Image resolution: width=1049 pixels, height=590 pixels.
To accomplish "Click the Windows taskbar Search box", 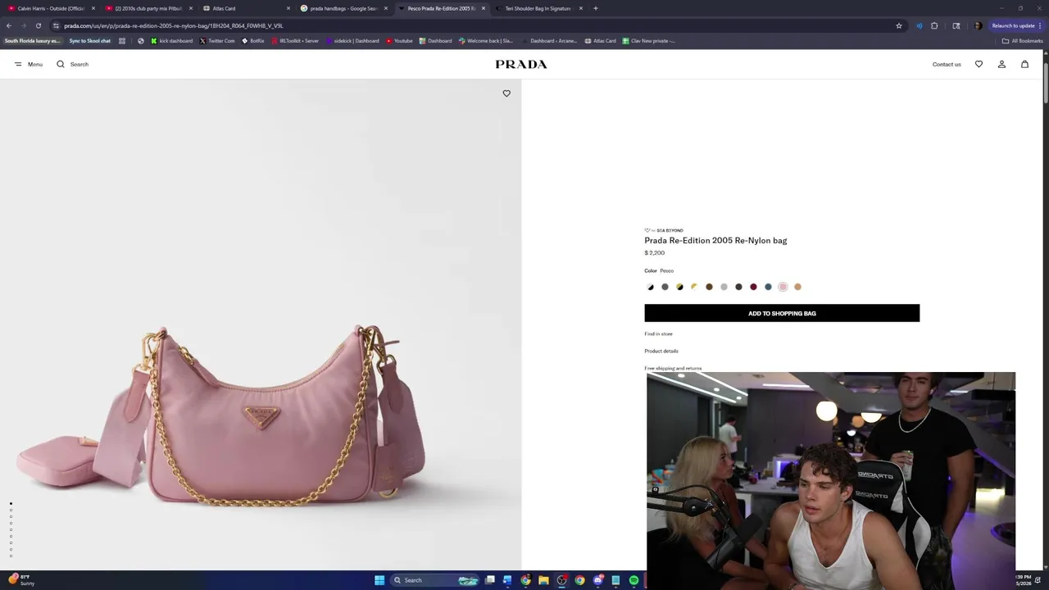I will coord(434,580).
